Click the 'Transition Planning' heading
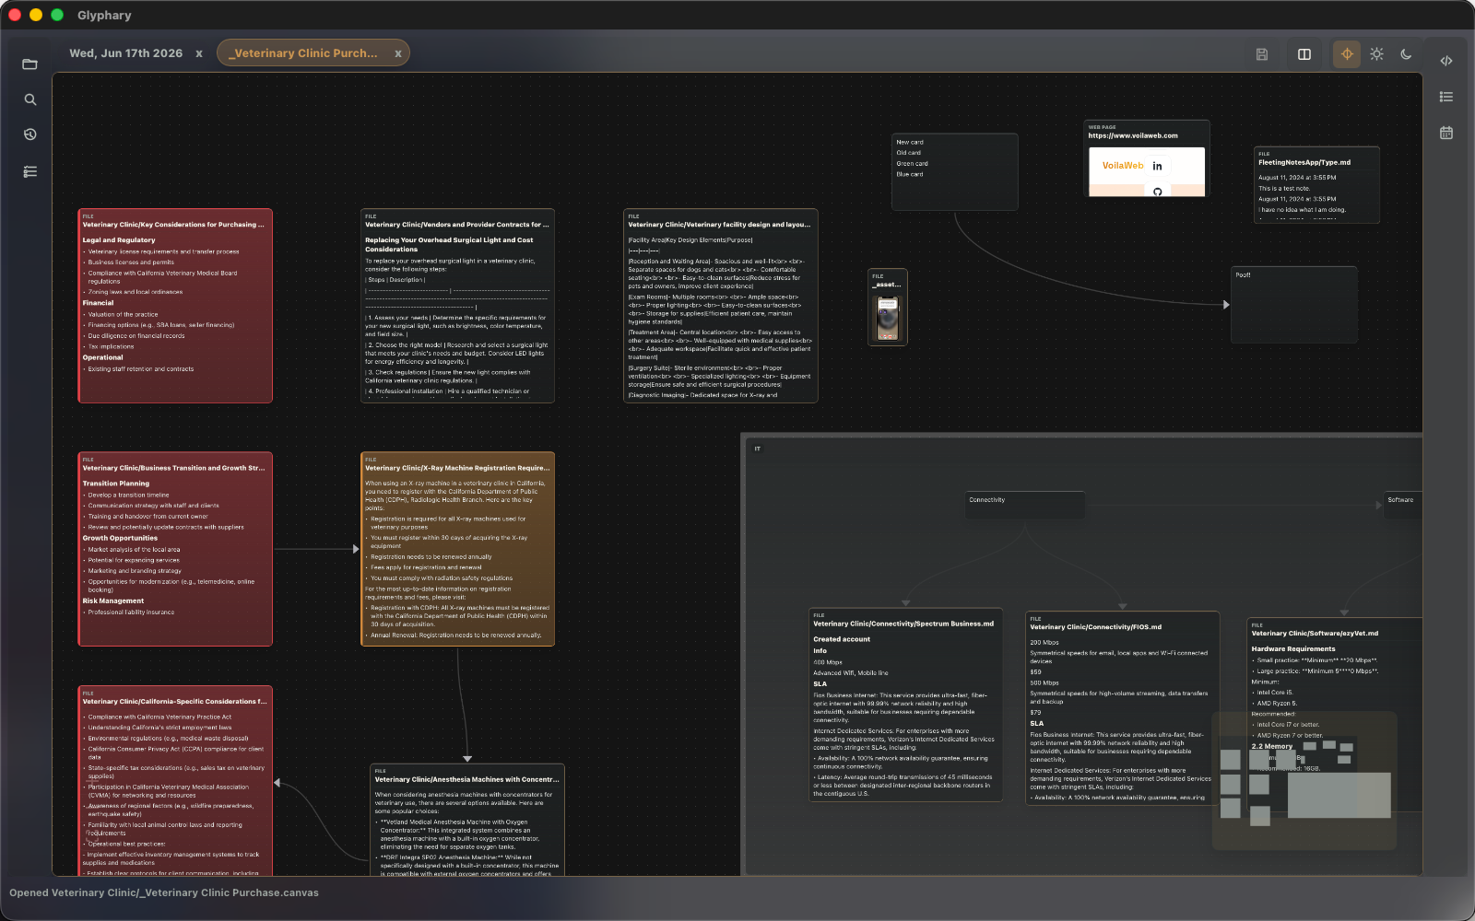The width and height of the screenshot is (1475, 921). [115, 484]
